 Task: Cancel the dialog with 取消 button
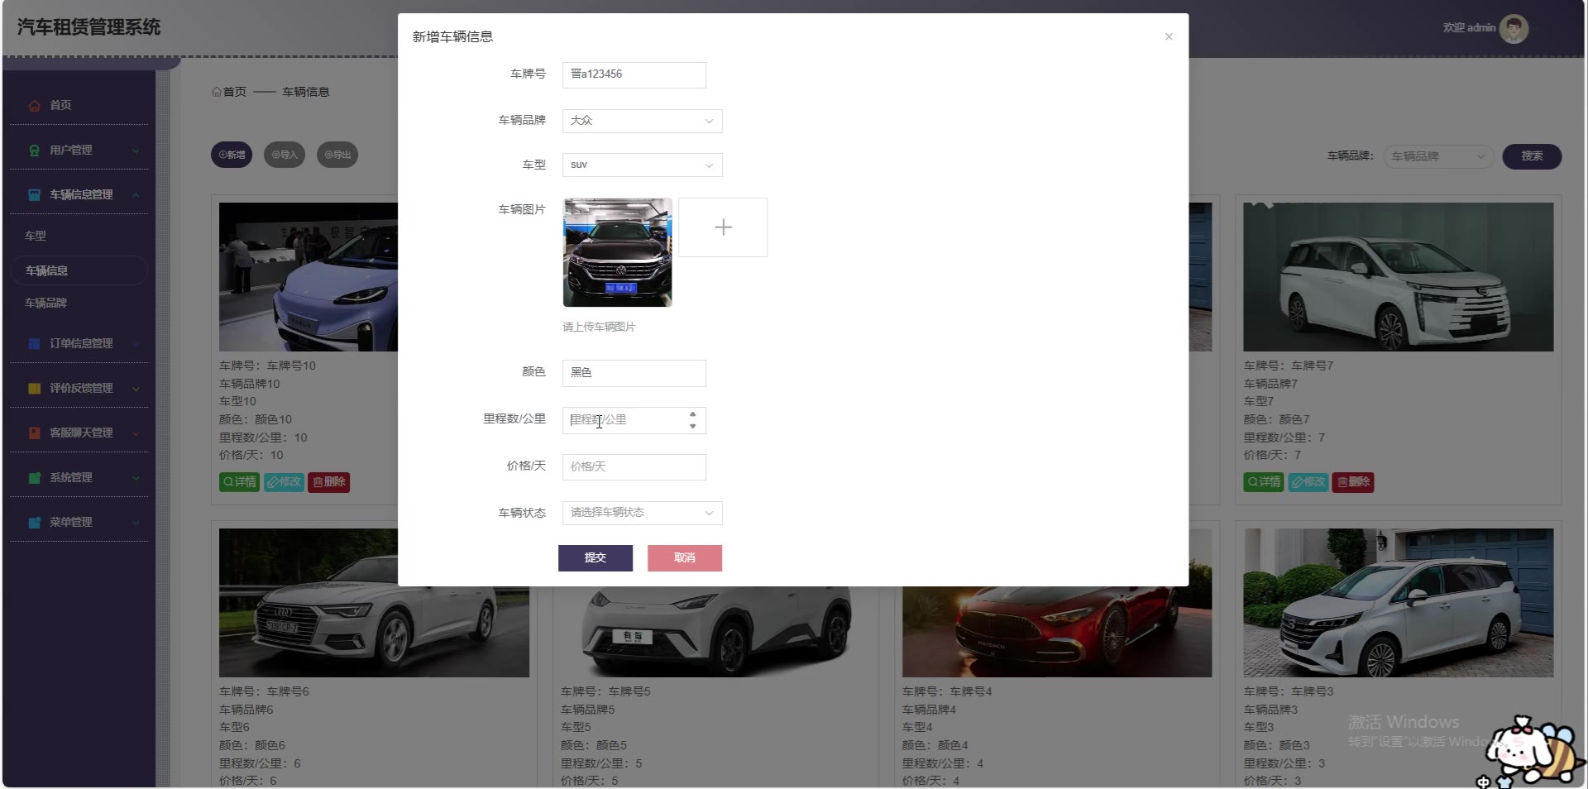[x=685, y=558]
